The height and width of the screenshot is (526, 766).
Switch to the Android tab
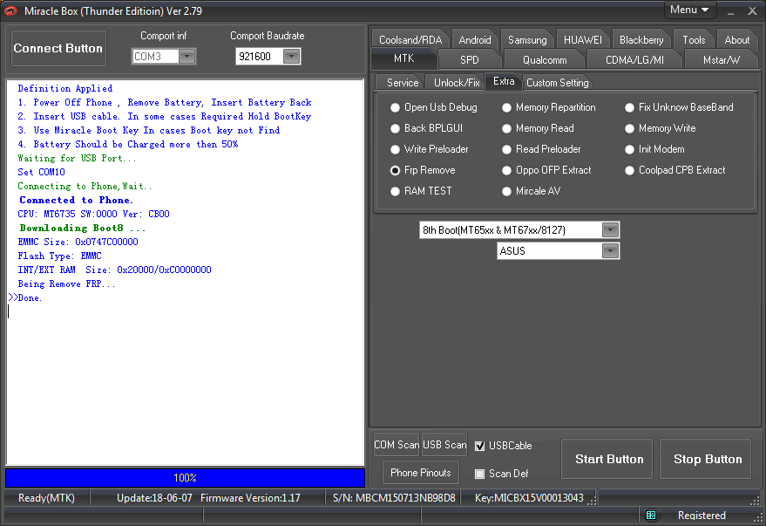[475, 40]
